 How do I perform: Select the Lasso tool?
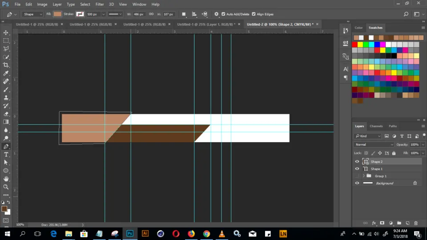coord(6,49)
